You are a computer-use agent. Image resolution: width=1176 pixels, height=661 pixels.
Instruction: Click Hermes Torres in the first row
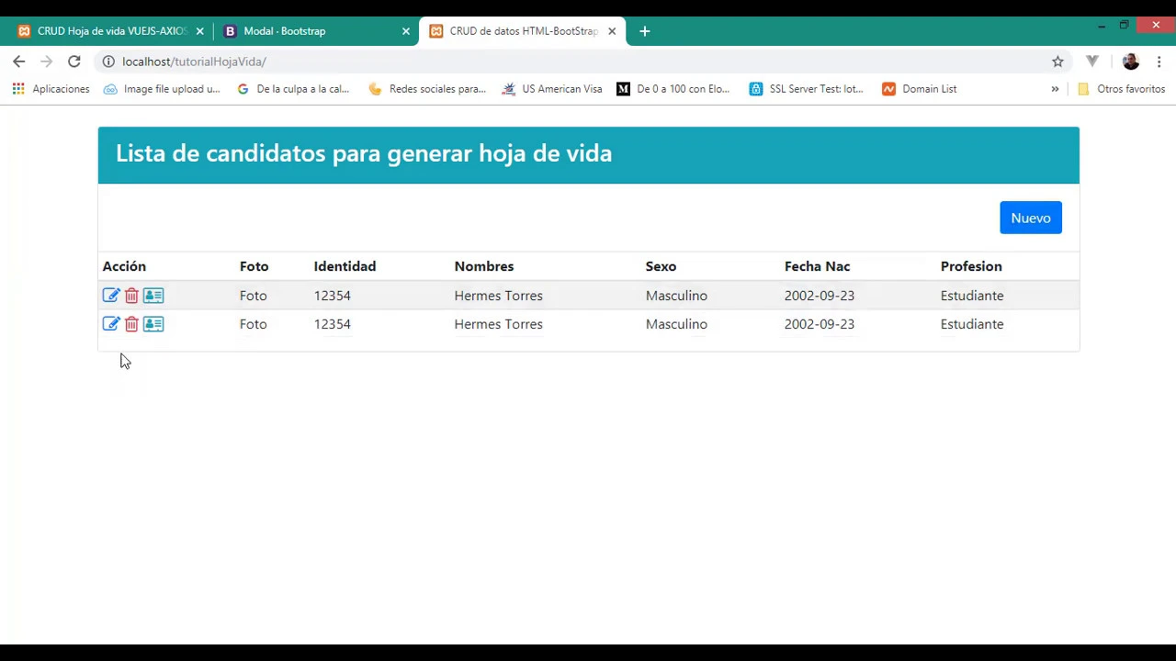(499, 296)
